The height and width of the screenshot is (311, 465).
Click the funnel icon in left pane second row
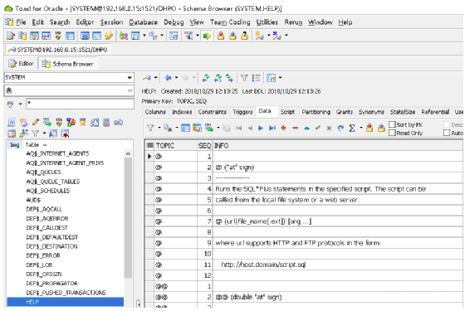35,134
